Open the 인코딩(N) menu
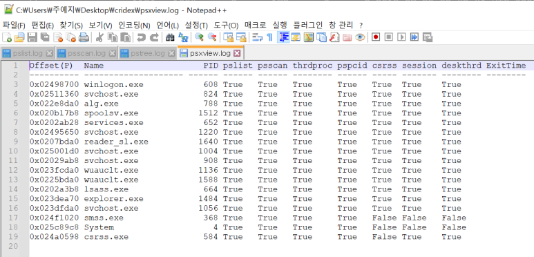Screen dimensions: 534x257 [134, 25]
